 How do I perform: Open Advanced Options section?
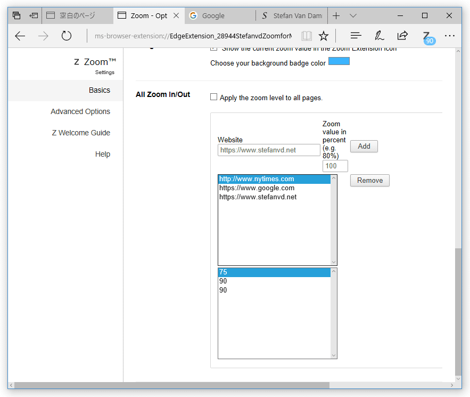click(x=80, y=111)
